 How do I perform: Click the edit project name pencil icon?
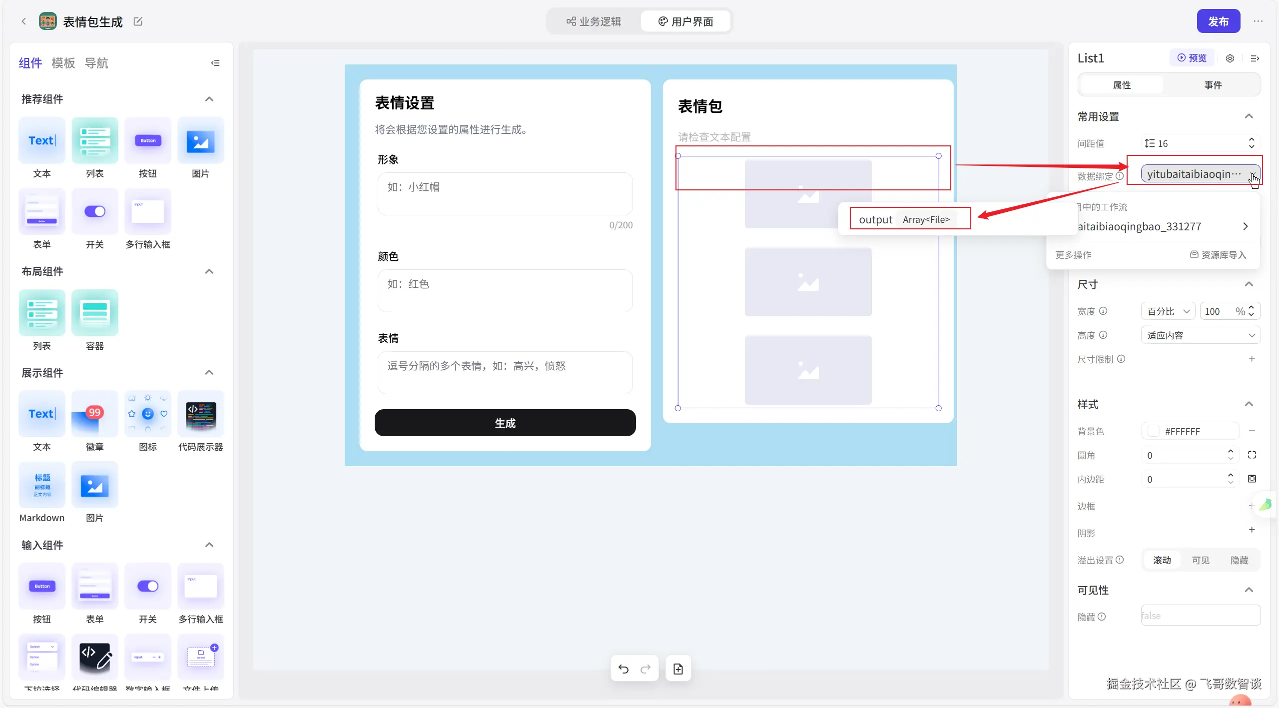tap(138, 21)
